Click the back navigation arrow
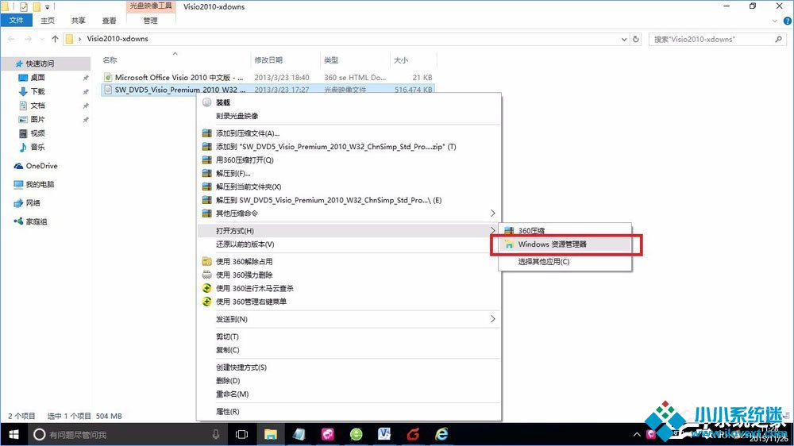Viewport: 794px width, 446px height. pyautogui.click(x=12, y=39)
